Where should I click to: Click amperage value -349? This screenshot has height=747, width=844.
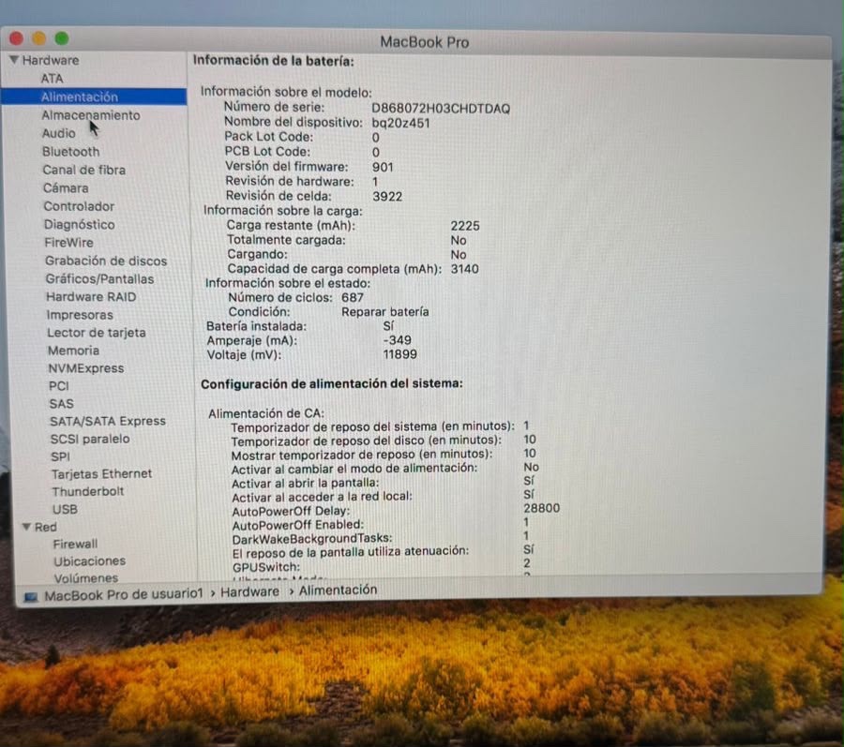pyautogui.click(x=398, y=340)
